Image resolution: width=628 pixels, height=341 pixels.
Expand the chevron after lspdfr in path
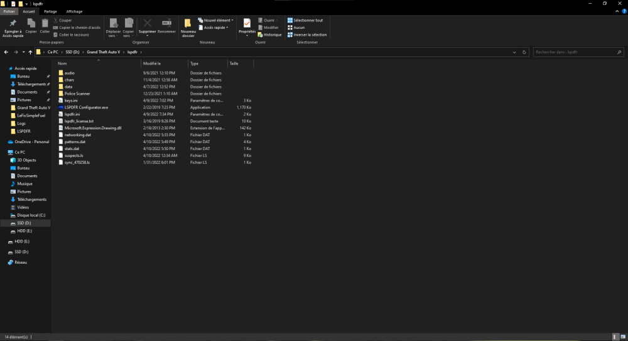click(141, 52)
